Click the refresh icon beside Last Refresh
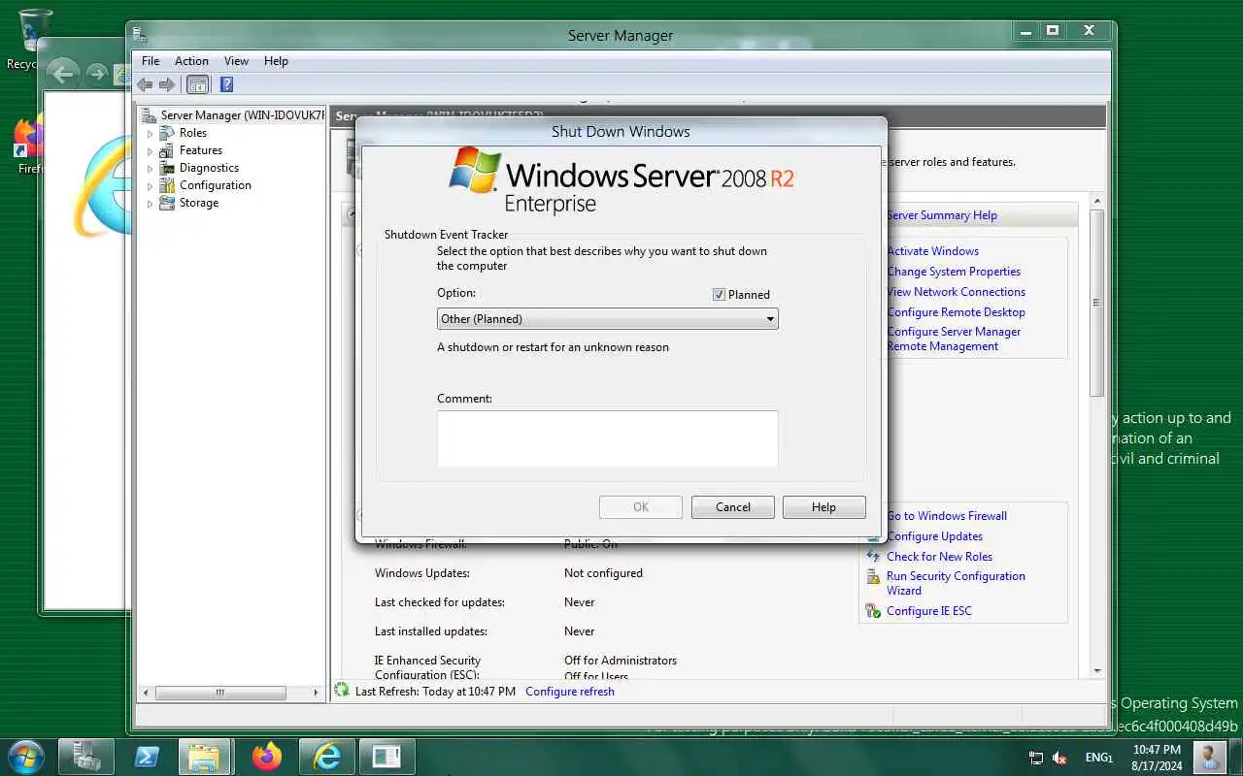The height and width of the screenshot is (776, 1243). click(x=341, y=691)
